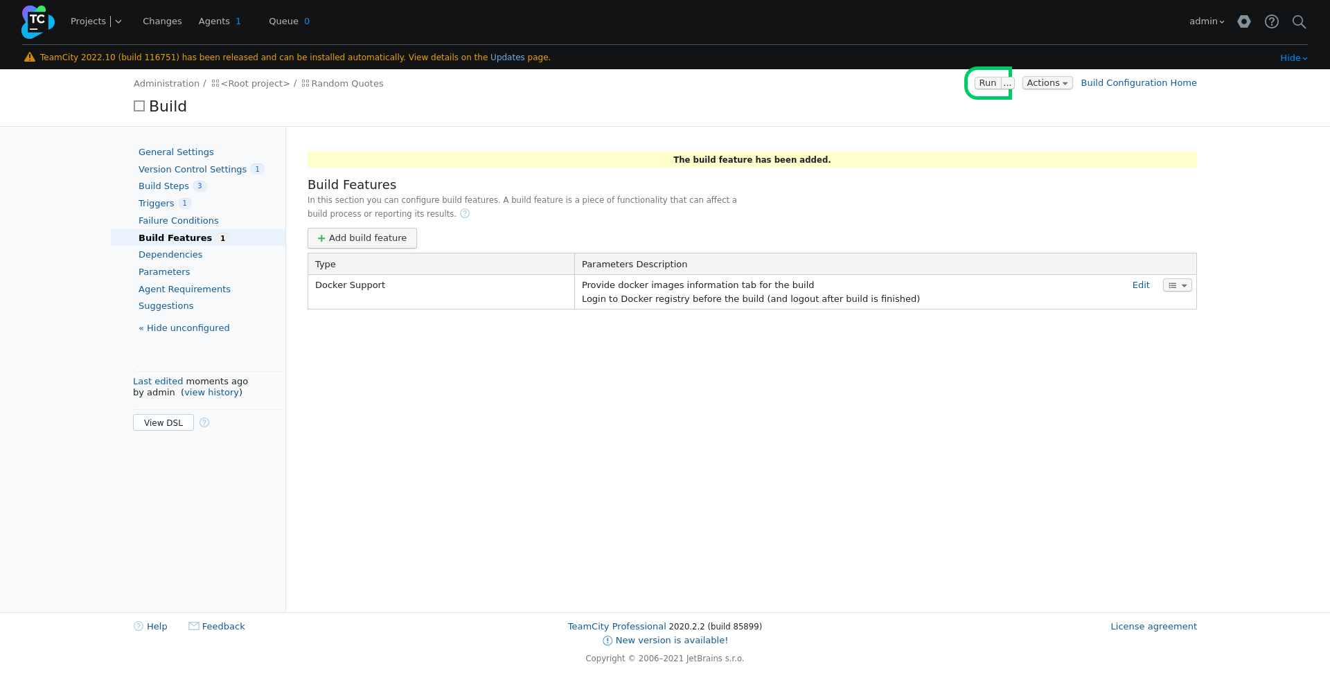Click Random Quotes breadcrumb link
The width and height of the screenshot is (1330, 689).
pyautogui.click(x=347, y=84)
